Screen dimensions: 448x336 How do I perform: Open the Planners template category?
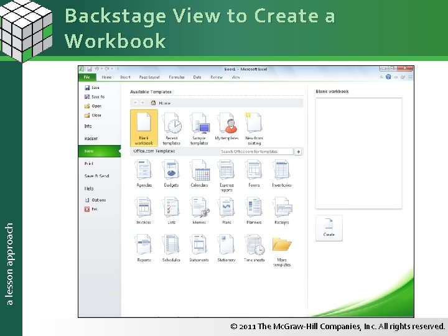(254, 210)
